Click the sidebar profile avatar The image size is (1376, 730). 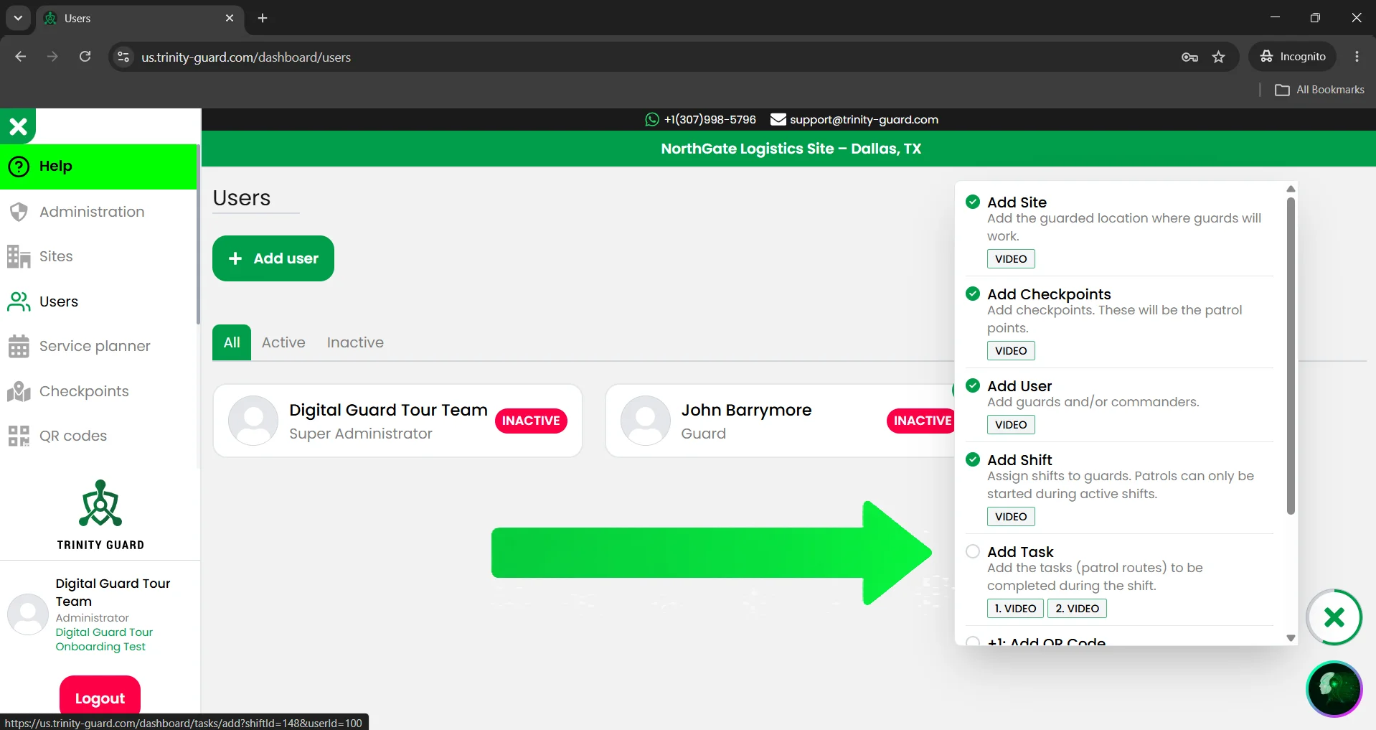[x=28, y=614]
